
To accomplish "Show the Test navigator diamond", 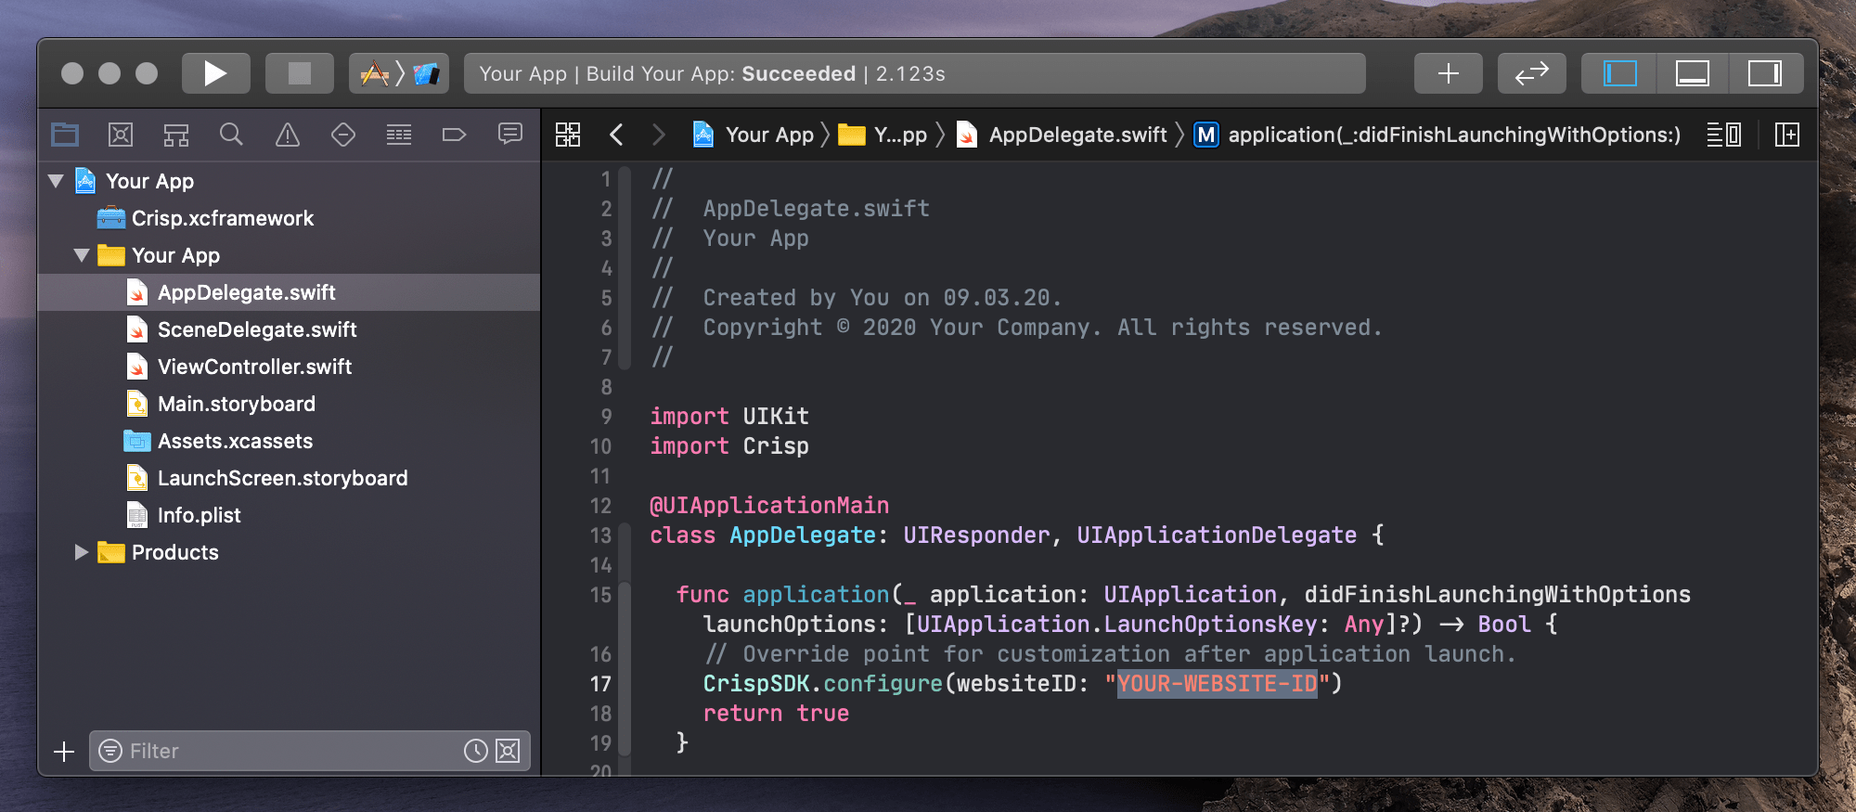I will pos(343,135).
